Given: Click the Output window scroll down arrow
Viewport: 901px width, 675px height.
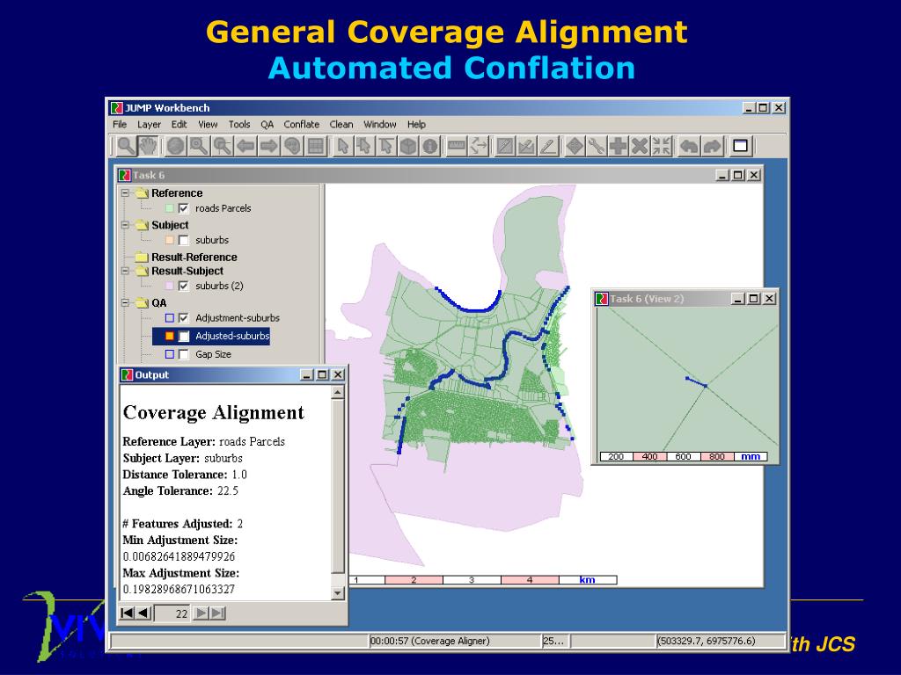Looking at the screenshot, I should 337,593.
